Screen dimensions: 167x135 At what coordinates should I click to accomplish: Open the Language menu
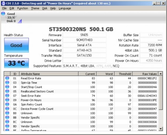pyautogui.click(x=65, y=9)
